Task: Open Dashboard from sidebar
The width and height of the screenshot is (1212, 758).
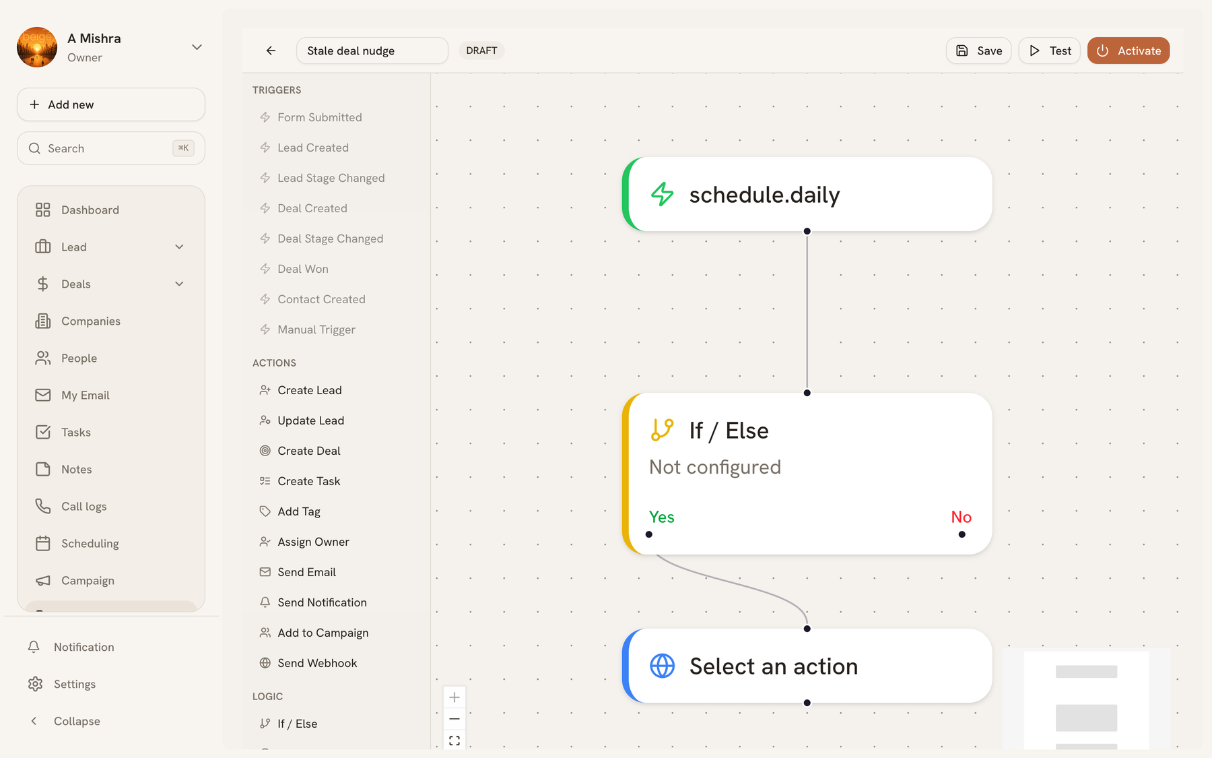Action: [111, 210]
